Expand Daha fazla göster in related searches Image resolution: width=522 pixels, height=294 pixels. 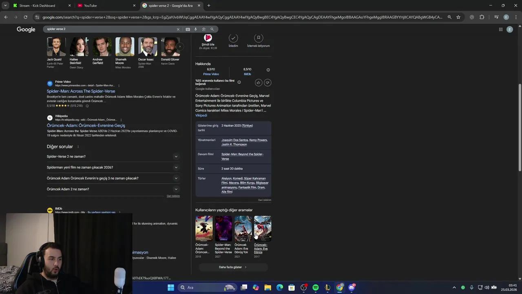pyautogui.click(x=233, y=267)
